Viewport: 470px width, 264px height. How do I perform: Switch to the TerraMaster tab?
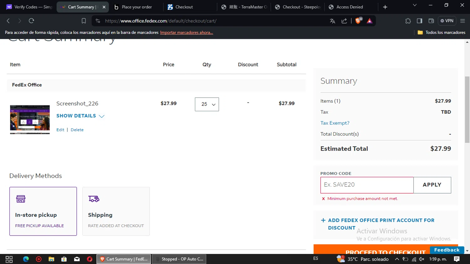point(243,7)
